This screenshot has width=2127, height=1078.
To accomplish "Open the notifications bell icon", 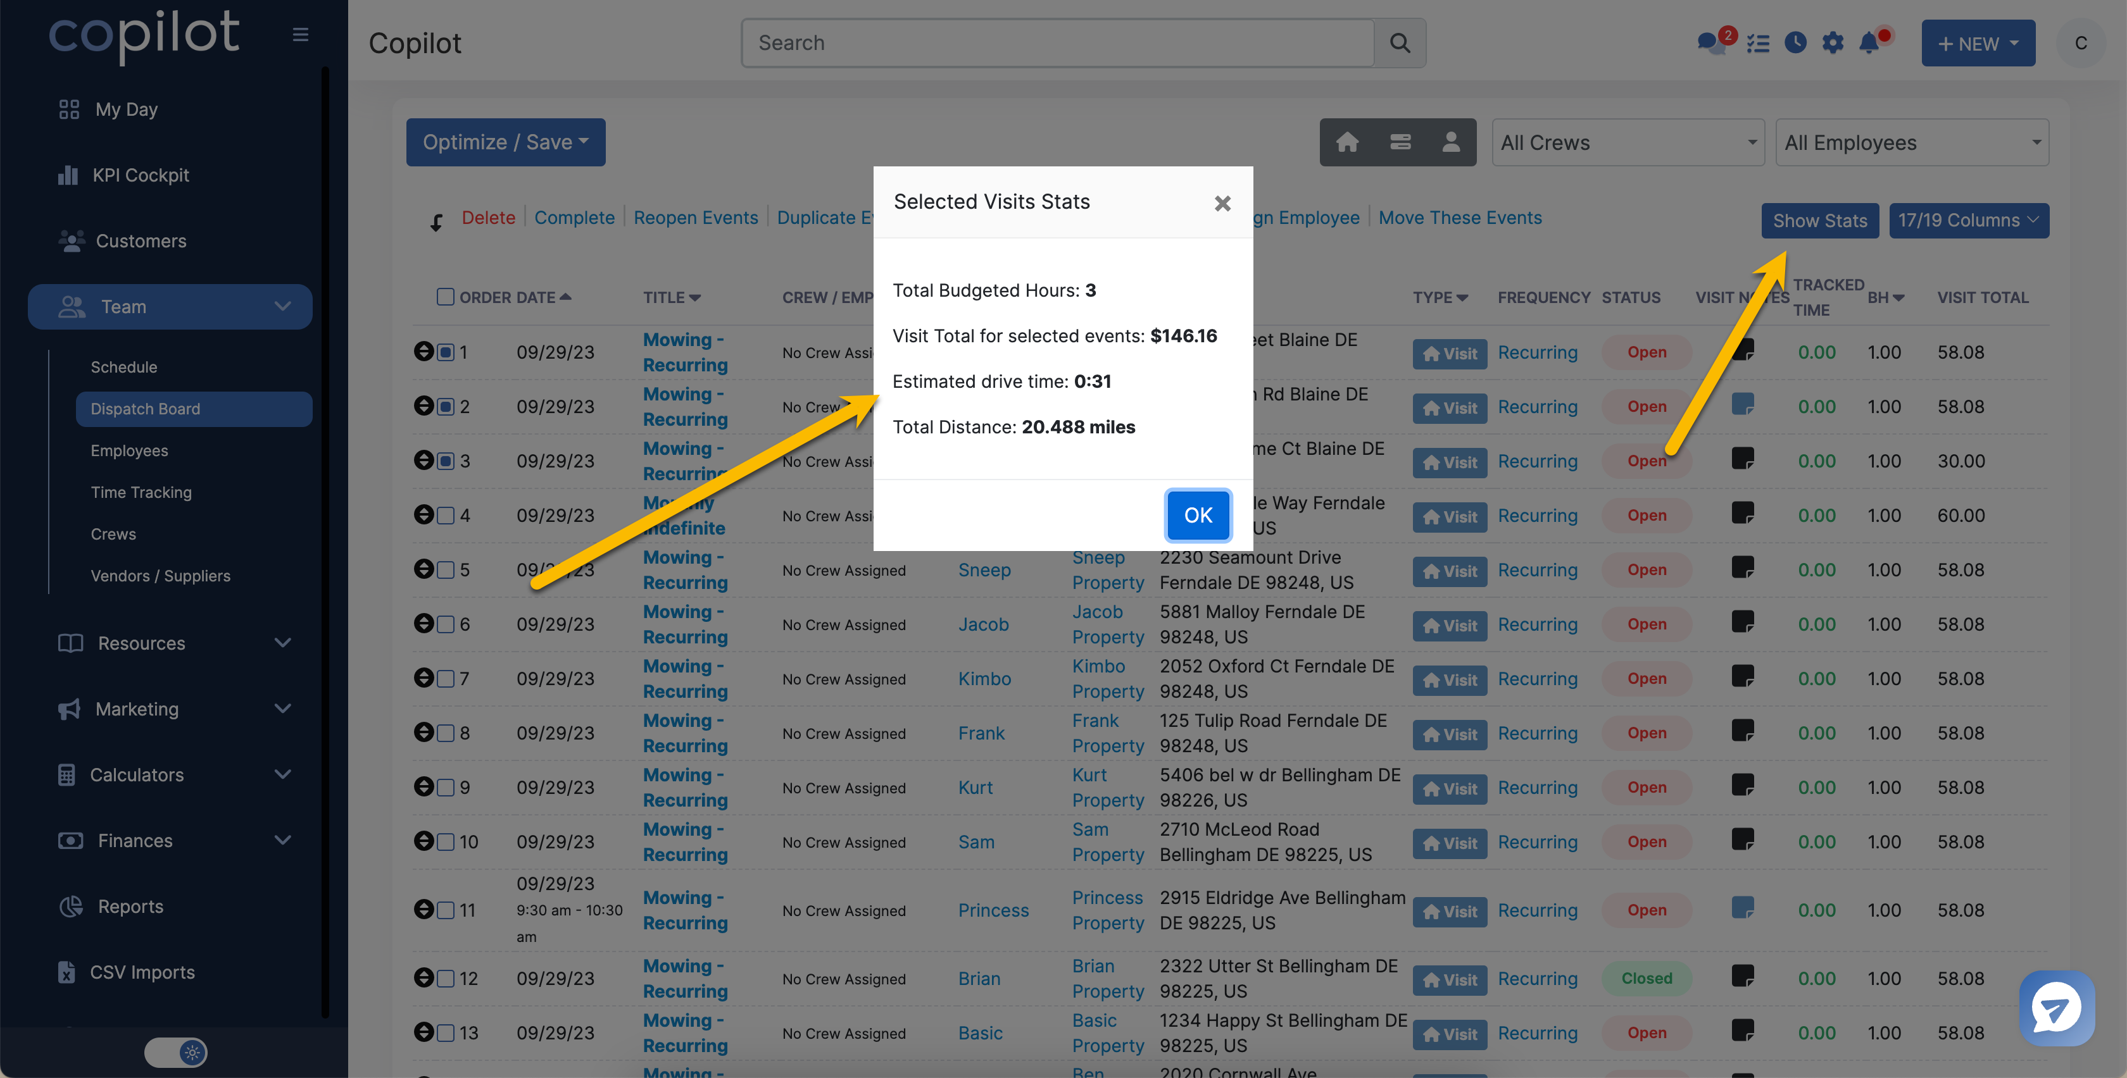I will 1870,42.
